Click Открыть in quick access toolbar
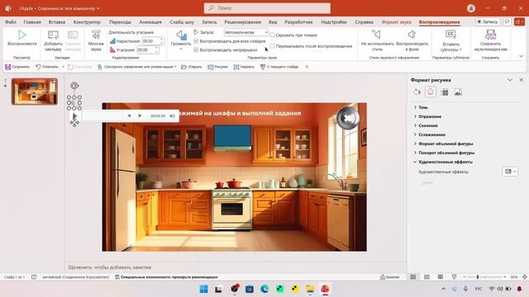This screenshot has width=529, height=297. pos(191,67)
